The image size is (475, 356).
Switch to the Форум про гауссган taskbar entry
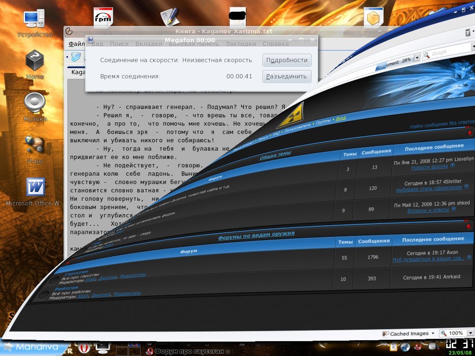[188, 351]
